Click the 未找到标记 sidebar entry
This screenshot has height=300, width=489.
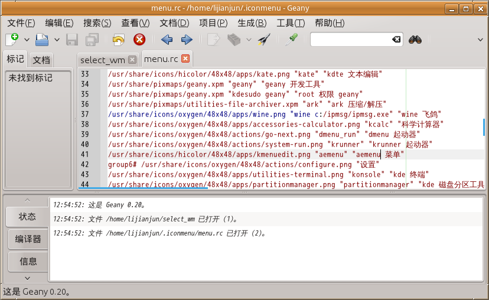31,77
